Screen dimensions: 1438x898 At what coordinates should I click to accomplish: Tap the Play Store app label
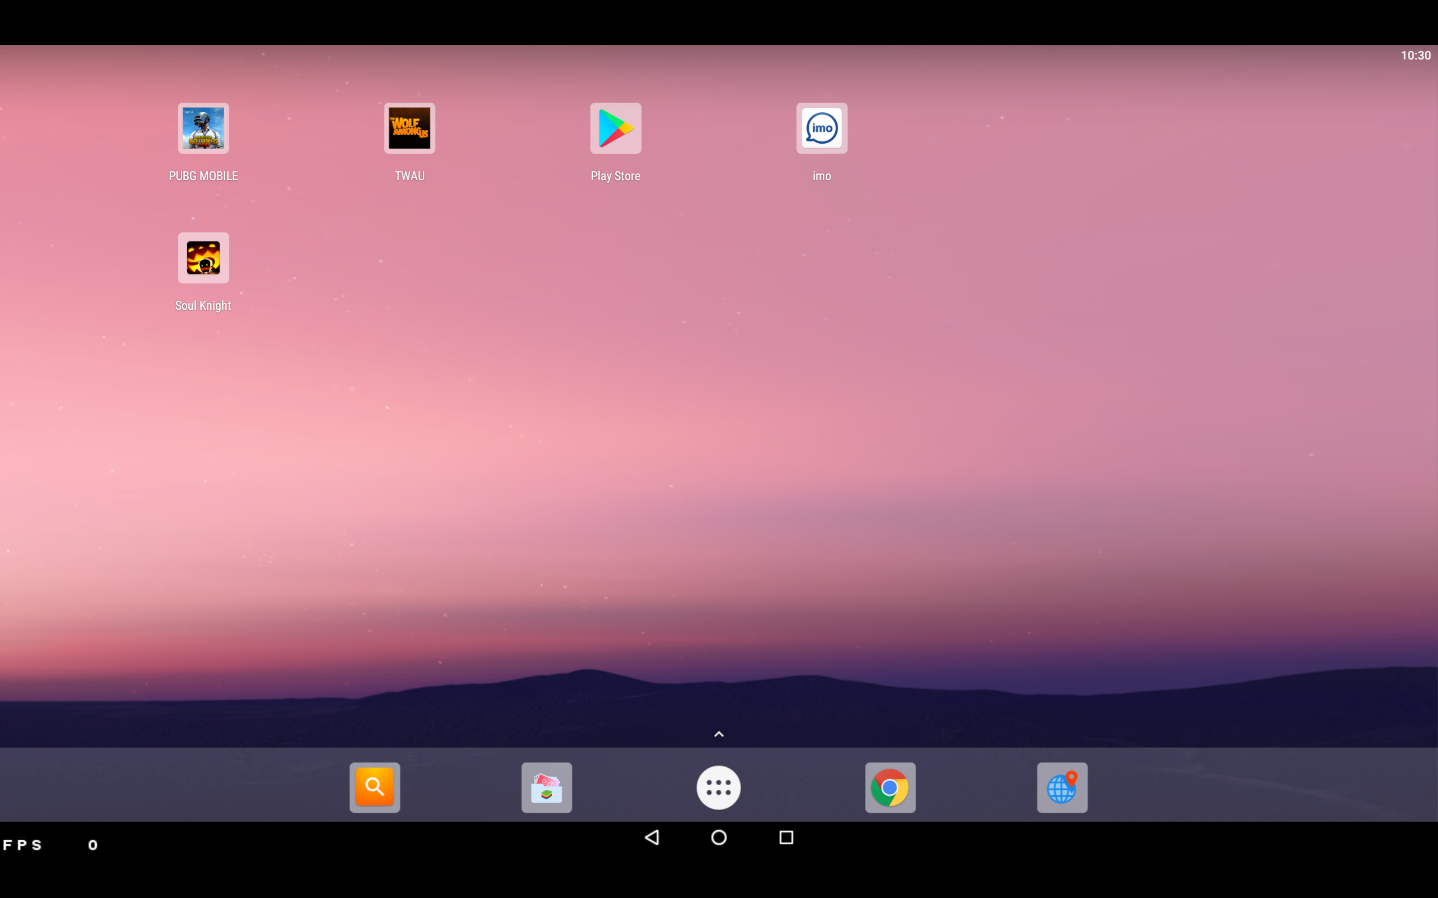[615, 175]
